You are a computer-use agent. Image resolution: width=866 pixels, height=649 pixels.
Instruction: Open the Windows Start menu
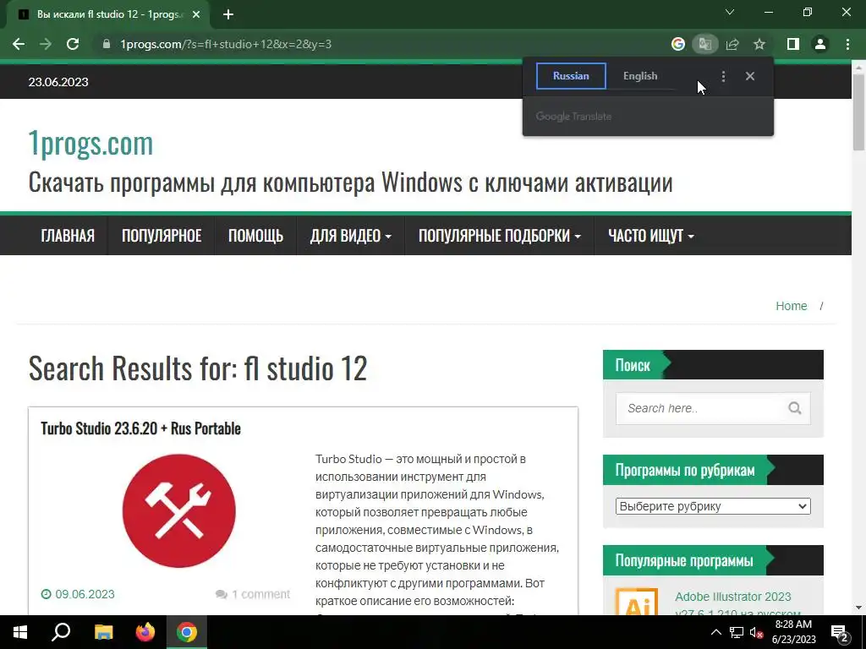point(20,632)
